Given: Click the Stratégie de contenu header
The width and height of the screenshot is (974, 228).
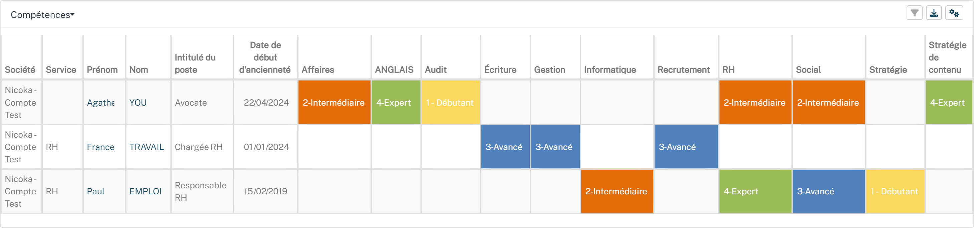Looking at the screenshot, I should coord(947,57).
